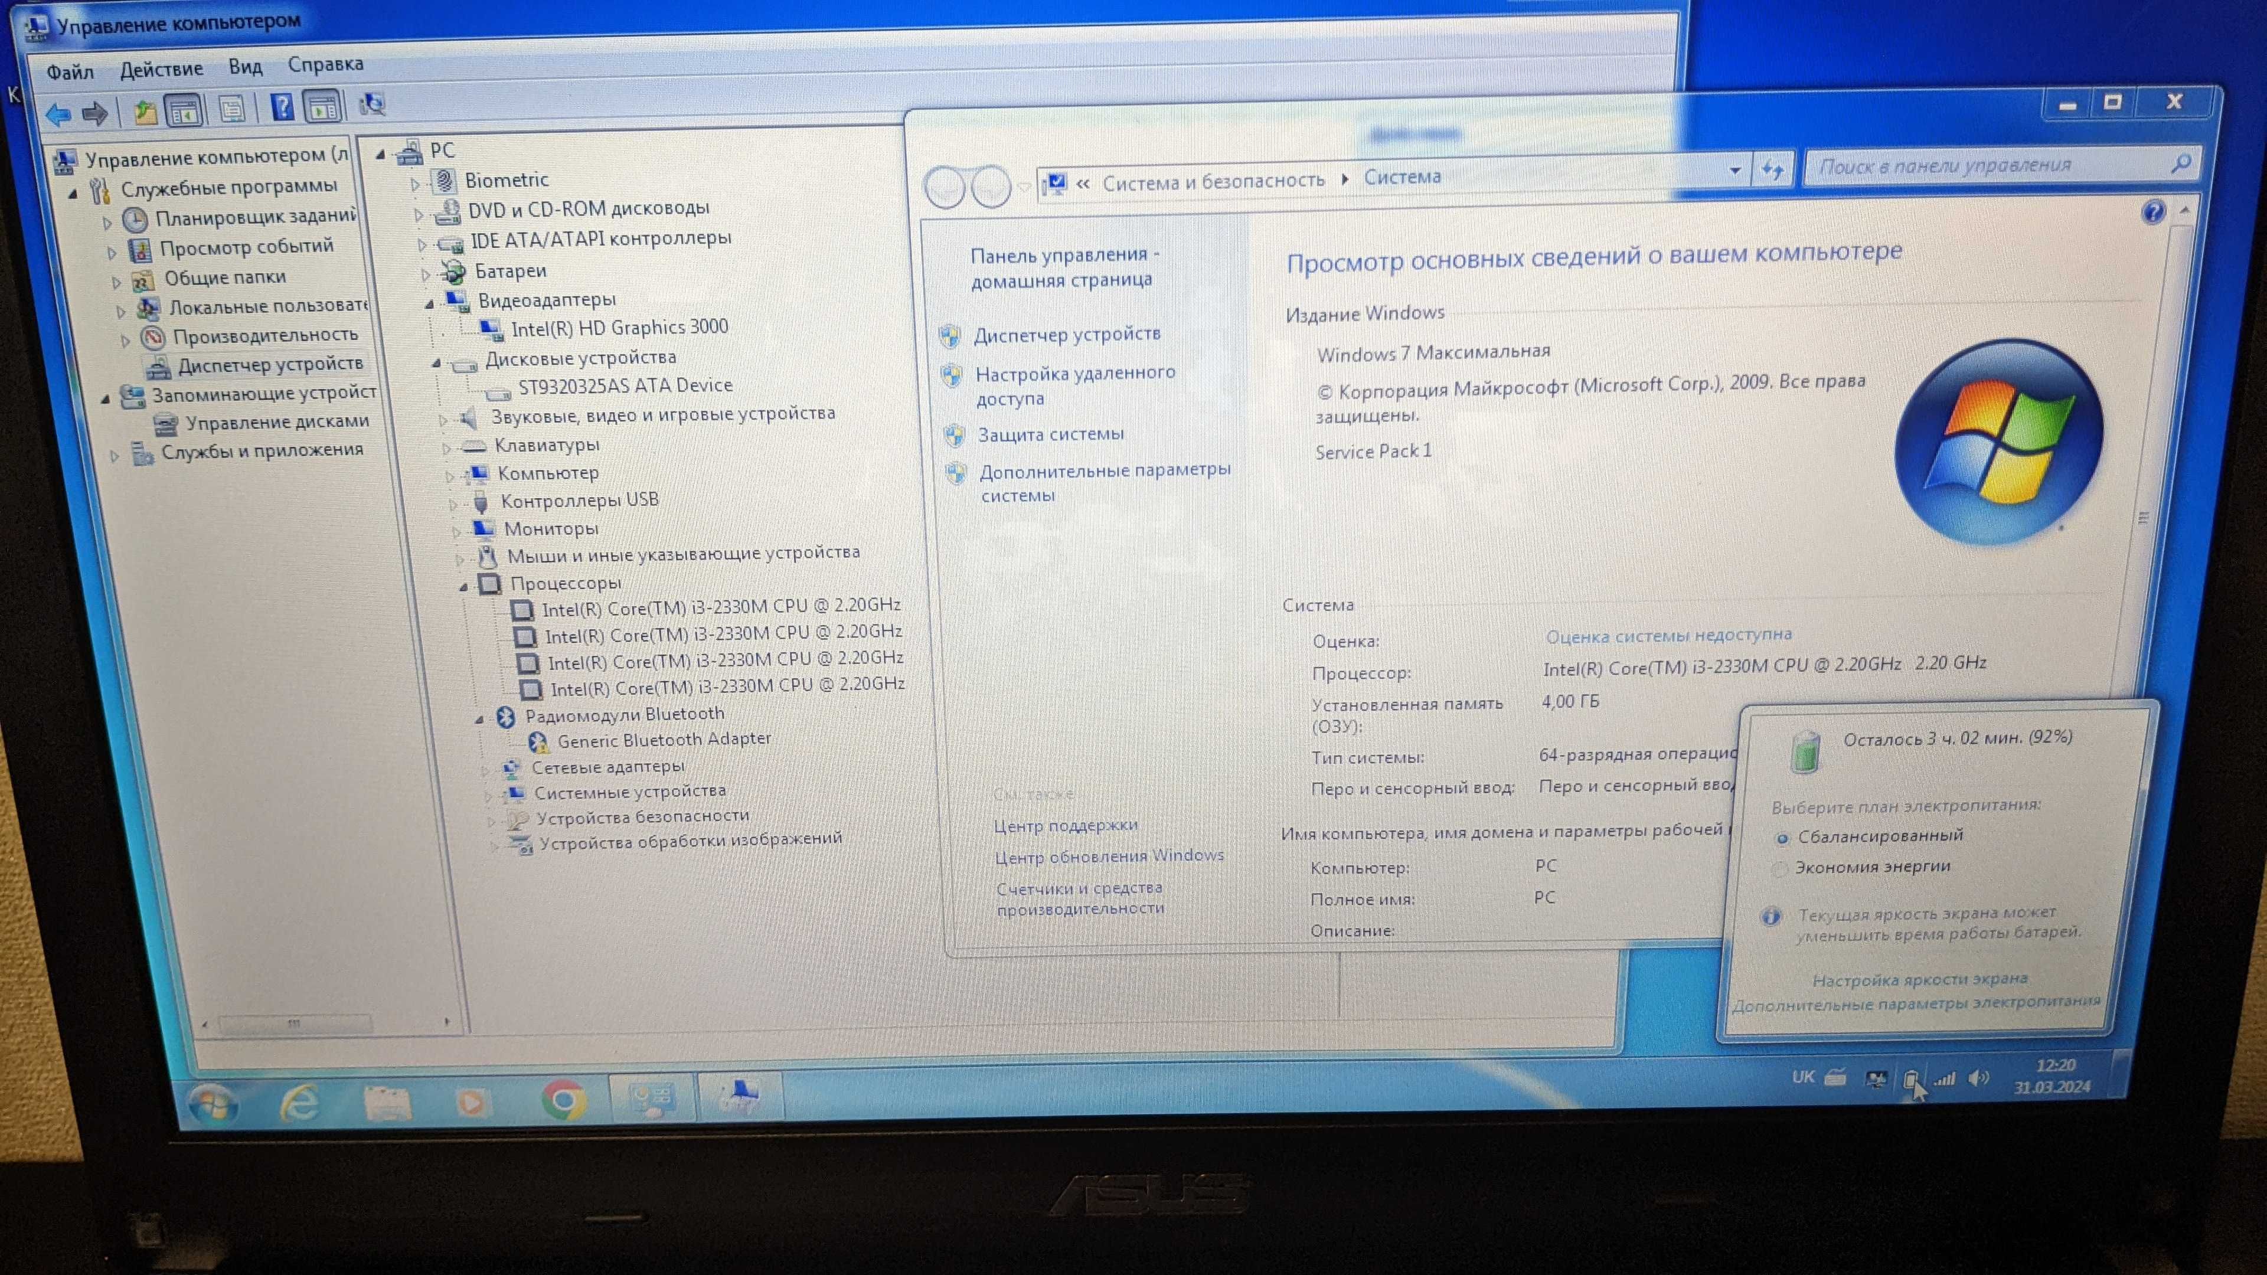This screenshot has height=1275, width=2267.
Task: Click Центр поддержки link
Action: (x=1066, y=825)
